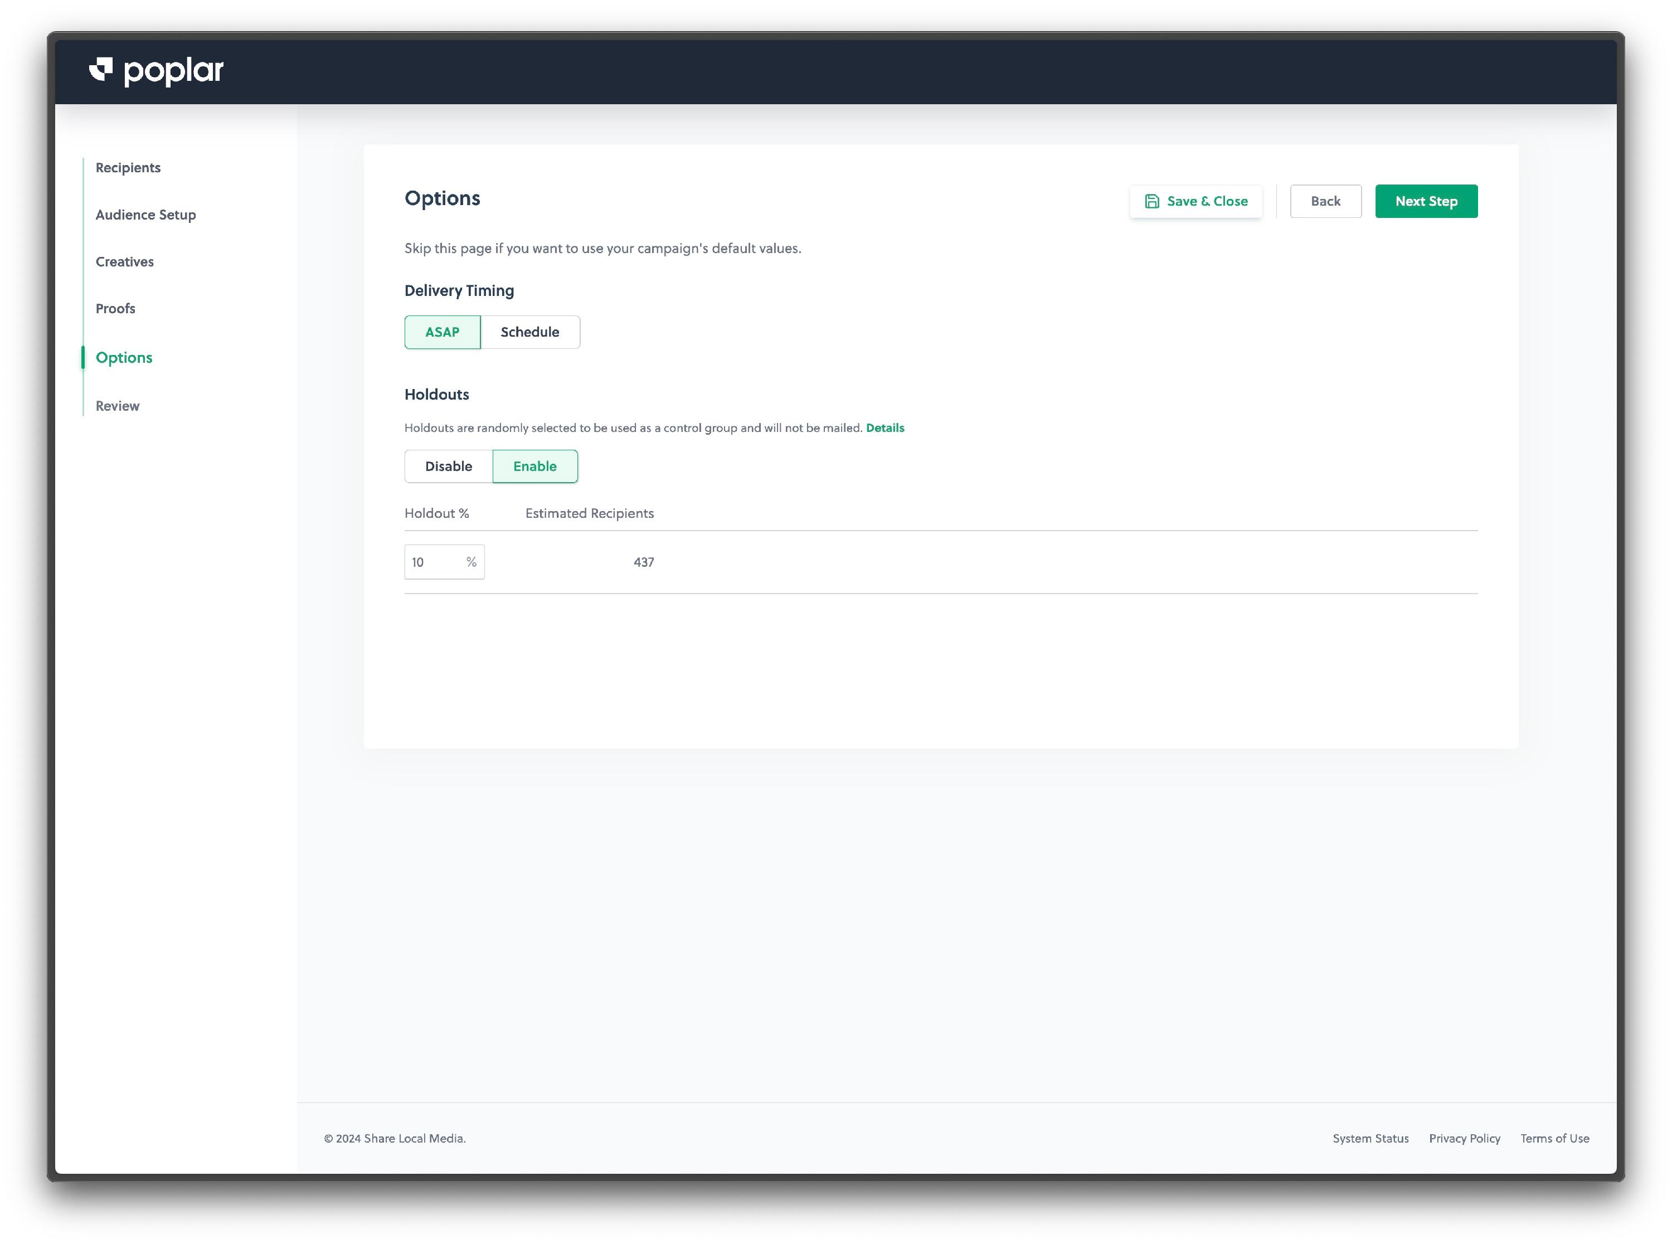The width and height of the screenshot is (1672, 1244).
Task: Switch to Proofs step
Action: coord(115,308)
